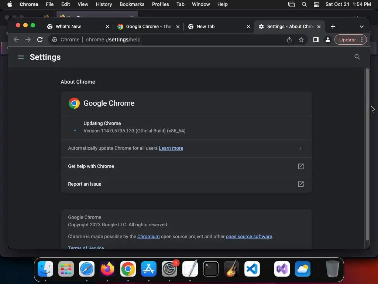Search settings with the magnifier icon
Viewport: 378px width, 284px height.
click(357, 57)
